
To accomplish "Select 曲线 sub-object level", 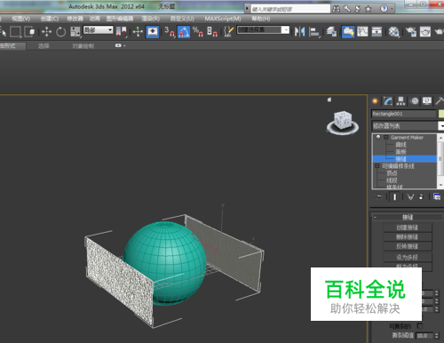I will [x=401, y=145].
